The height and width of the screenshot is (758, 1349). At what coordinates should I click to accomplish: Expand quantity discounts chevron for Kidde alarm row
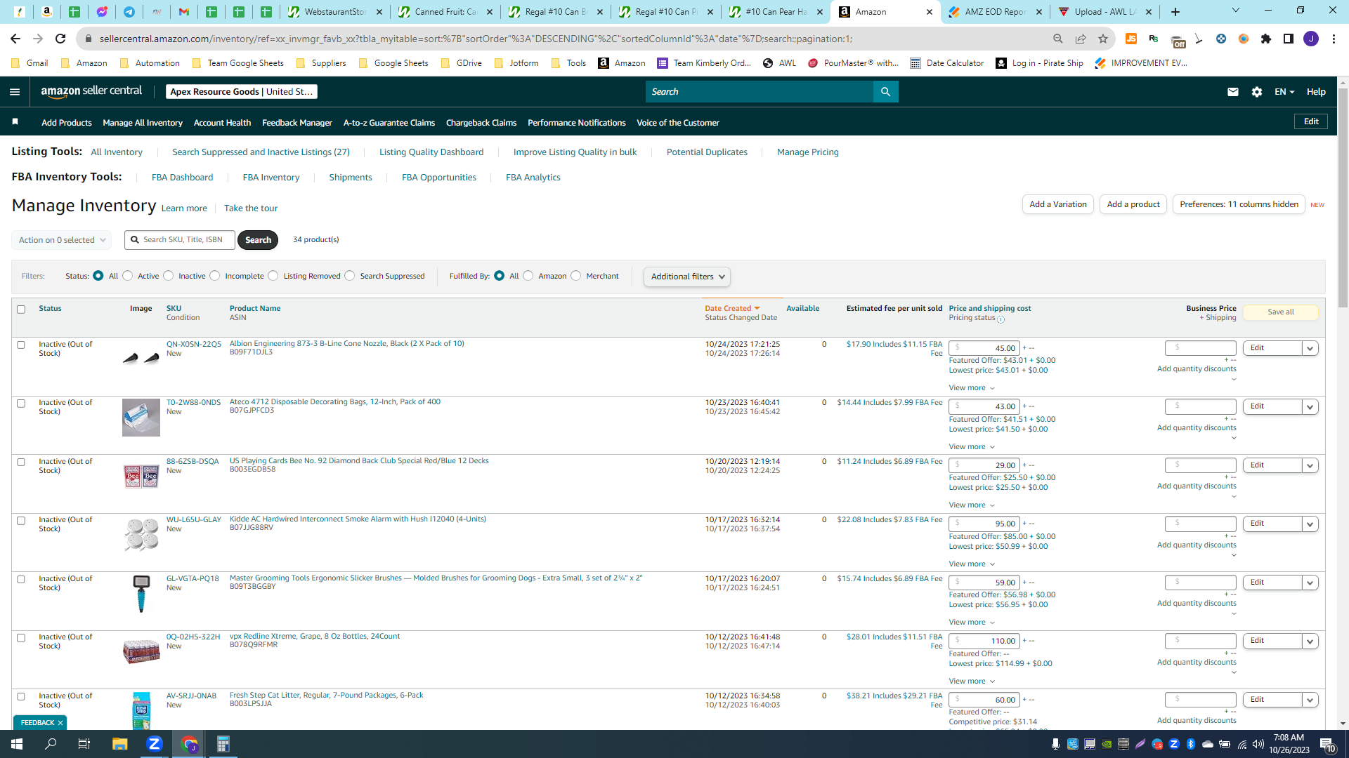1234,556
